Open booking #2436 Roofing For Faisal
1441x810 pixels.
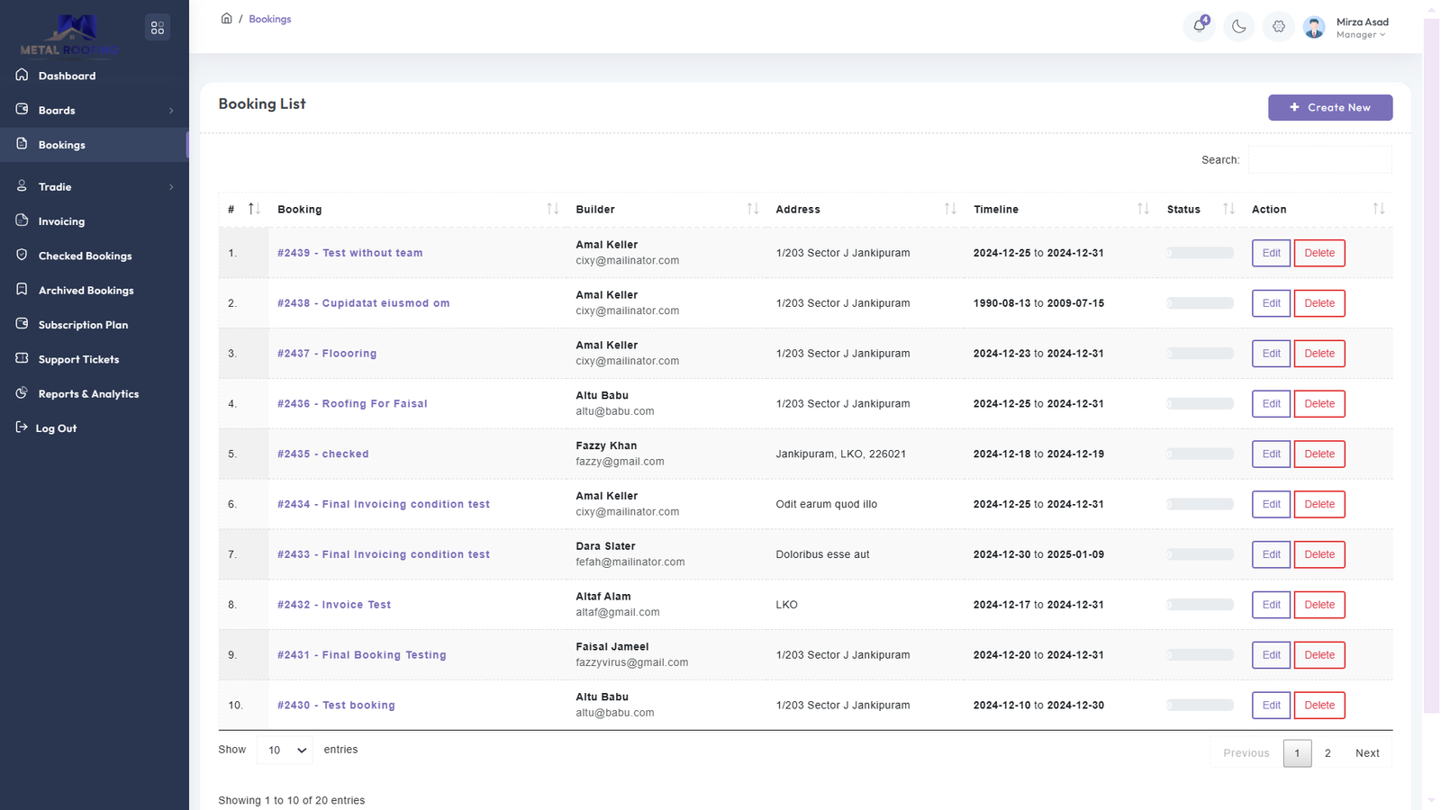(352, 404)
